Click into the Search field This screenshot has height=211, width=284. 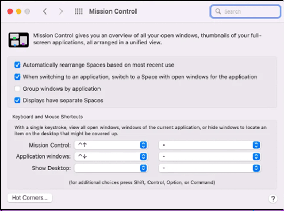pos(245,11)
